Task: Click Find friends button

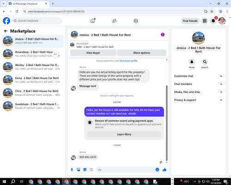Action: pos(190,21)
